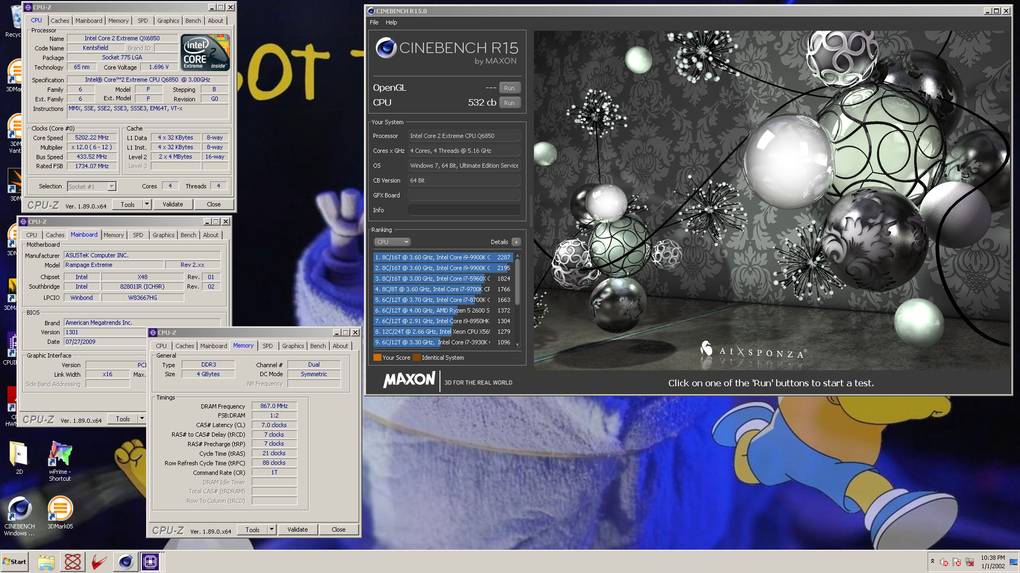Screen dimensions: 1020x573
Task: Switch to CPU-Z taskbar icon
Action: 150,562
